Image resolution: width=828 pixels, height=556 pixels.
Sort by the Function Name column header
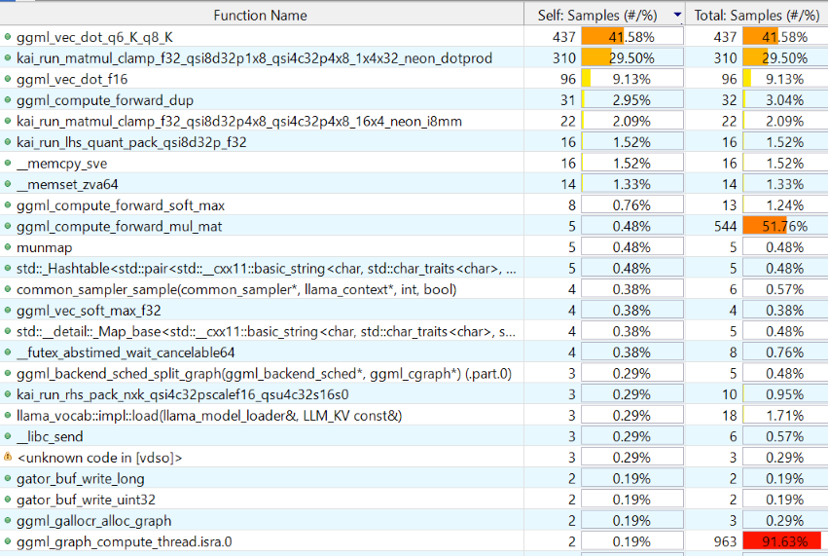(260, 15)
